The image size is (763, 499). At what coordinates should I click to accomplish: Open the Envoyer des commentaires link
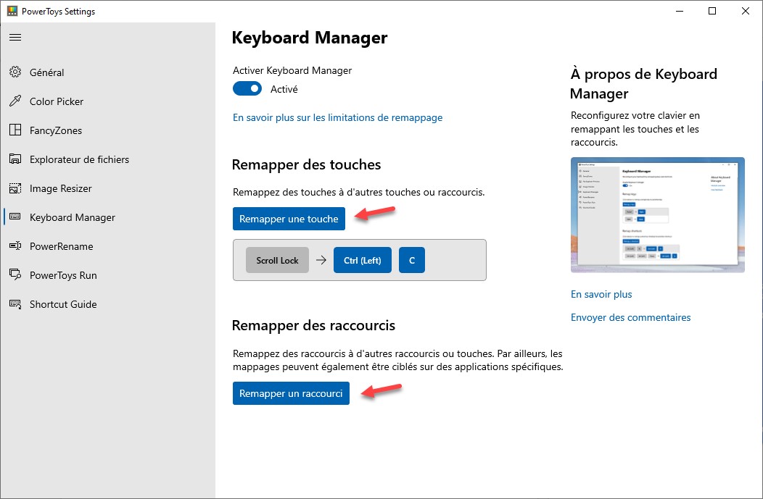pos(630,317)
